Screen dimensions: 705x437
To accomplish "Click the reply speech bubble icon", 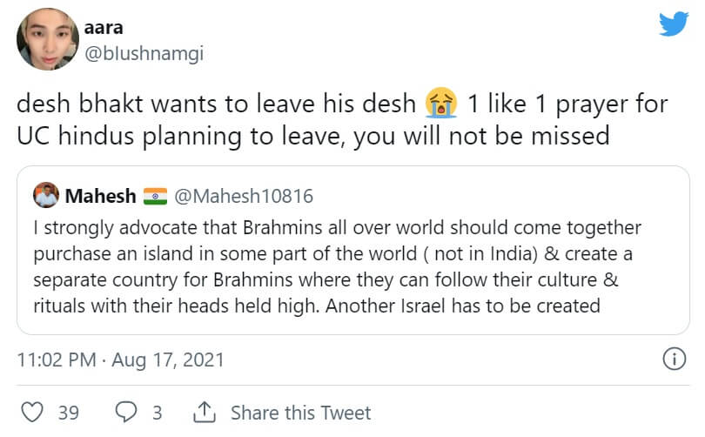I will [x=126, y=412].
